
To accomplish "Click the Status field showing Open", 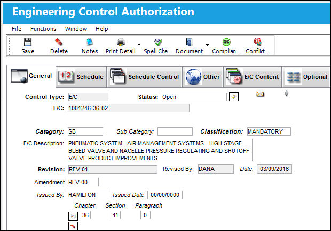I will click(x=194, y=97).
